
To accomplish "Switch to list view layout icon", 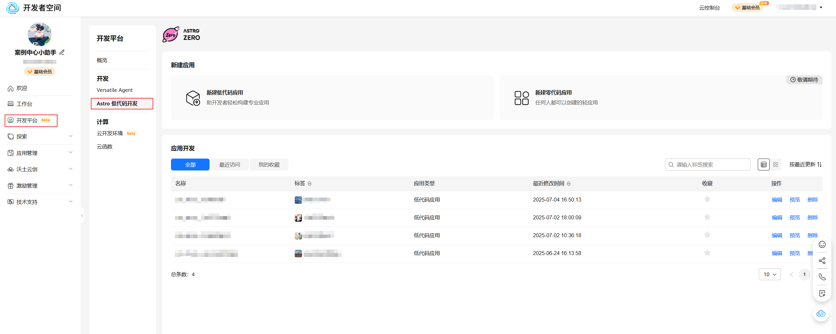I will (763, 165).
